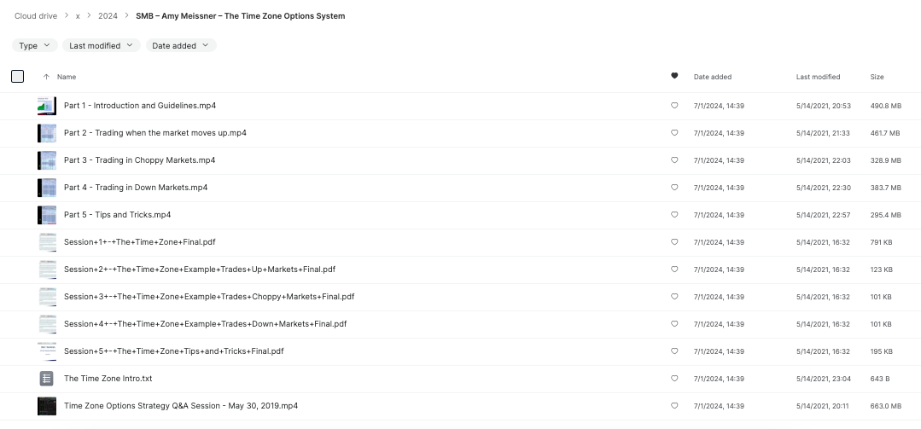The height and width of the screenshot is (429, 921).
Task: Go to Cloud drive breadcrumb
Action: click(x=36, y=16)
